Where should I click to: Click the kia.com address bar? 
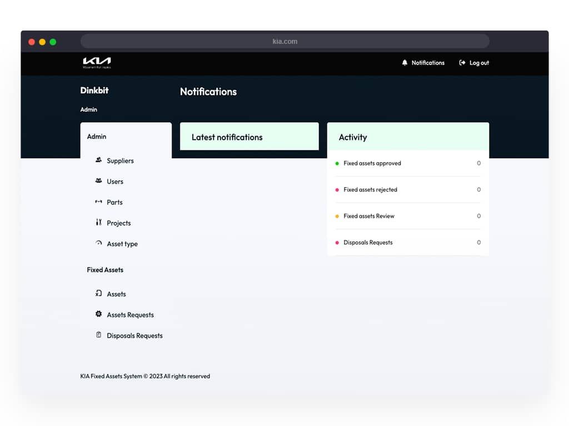click(285, 41)
